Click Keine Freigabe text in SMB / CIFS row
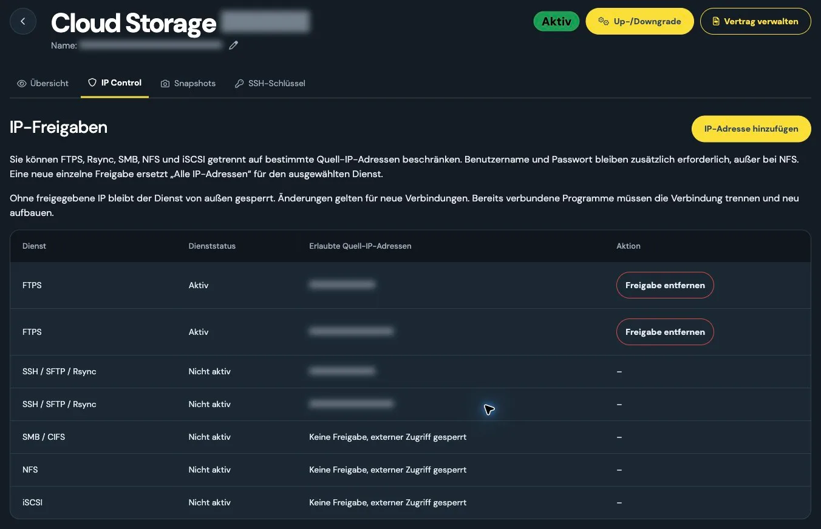Viewport: 821px width, 529px height. (x=388, y=437)
